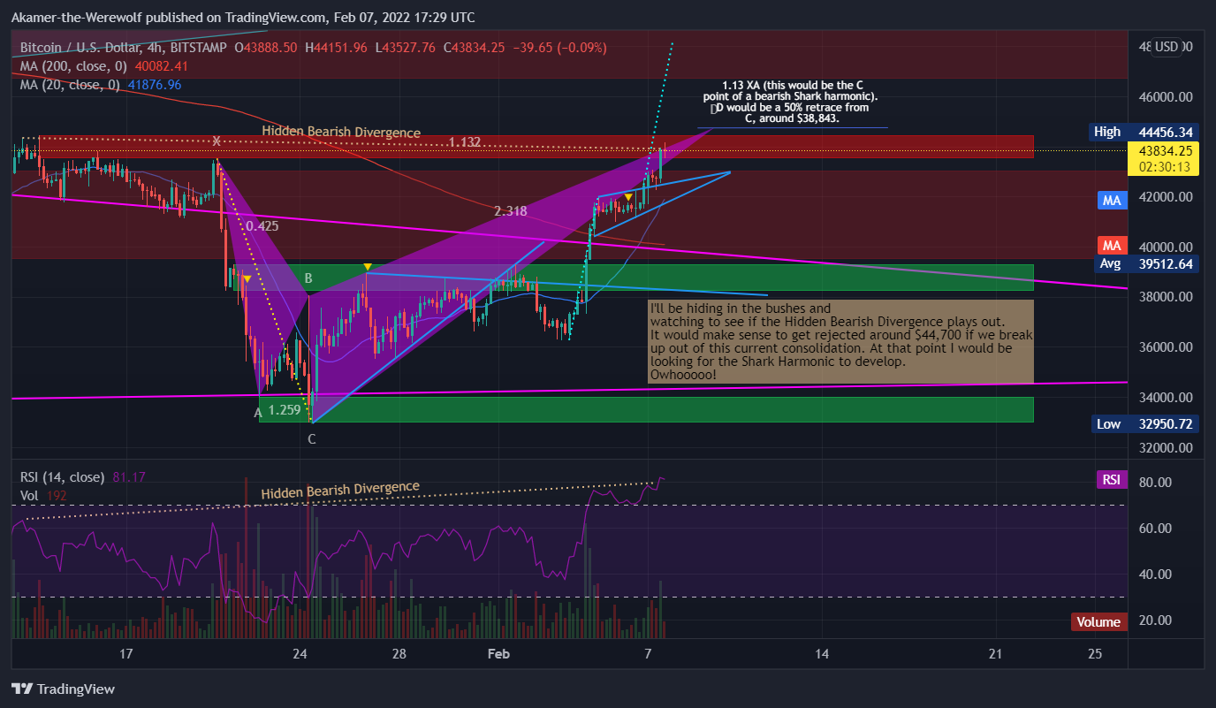Click the USD currency label
Screen dimensions: 1216x708
[1167, 47]
